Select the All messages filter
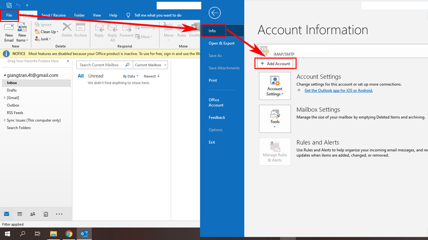The width and height of the screenshot is (428, 240). [x=81, y=76]
